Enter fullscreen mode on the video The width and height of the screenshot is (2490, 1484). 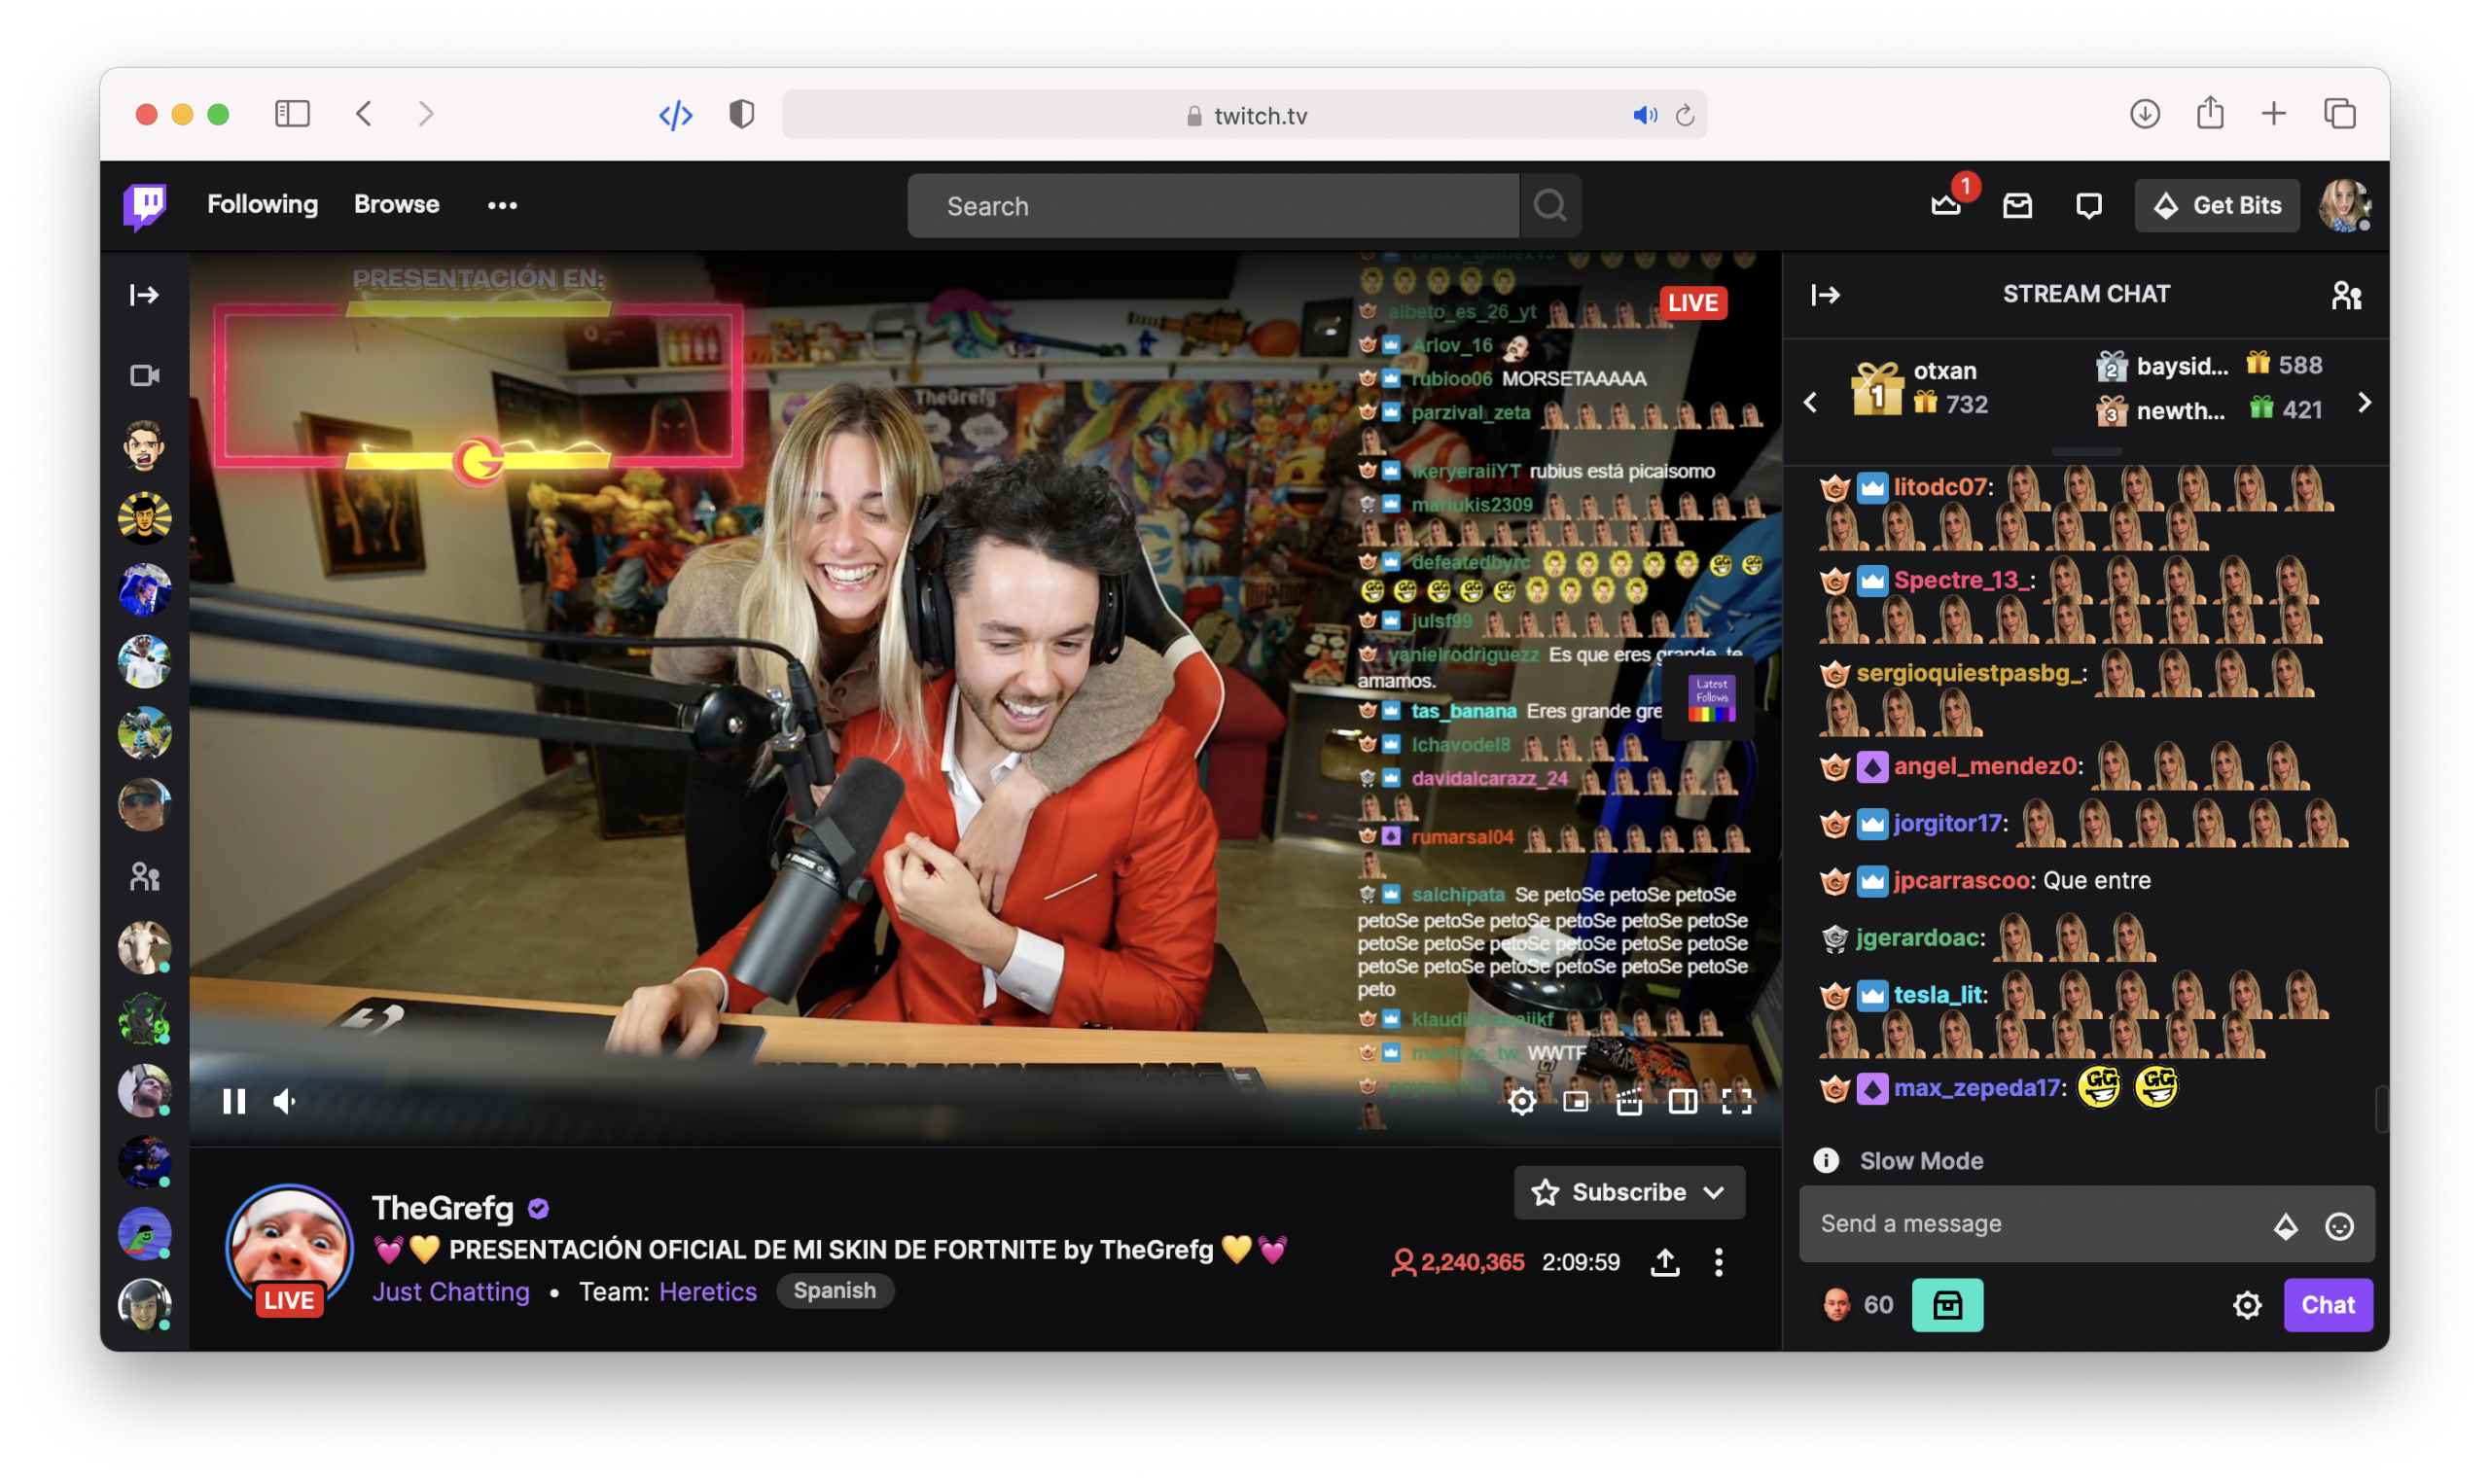(1736, 1101)
